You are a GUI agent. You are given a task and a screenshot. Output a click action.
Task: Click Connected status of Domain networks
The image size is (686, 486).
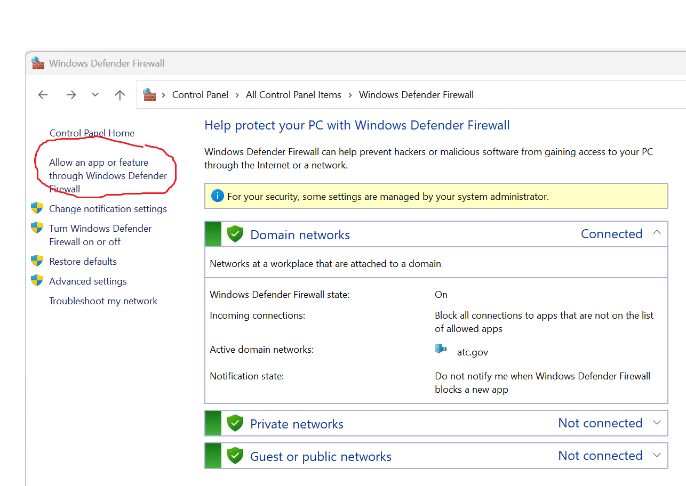(x=611, y=234)
